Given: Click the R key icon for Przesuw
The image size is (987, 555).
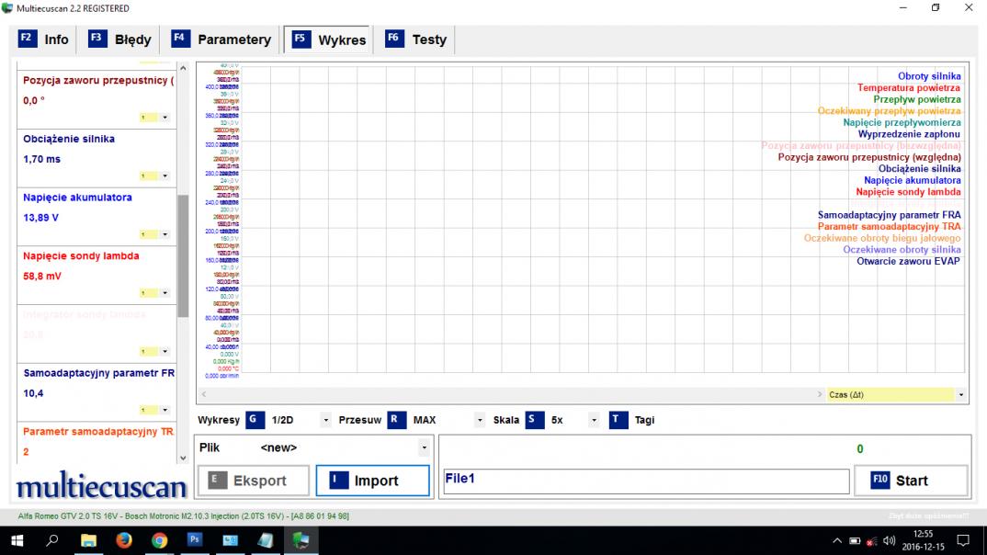Looking at the screenshot, I should (x=396, y=420).
